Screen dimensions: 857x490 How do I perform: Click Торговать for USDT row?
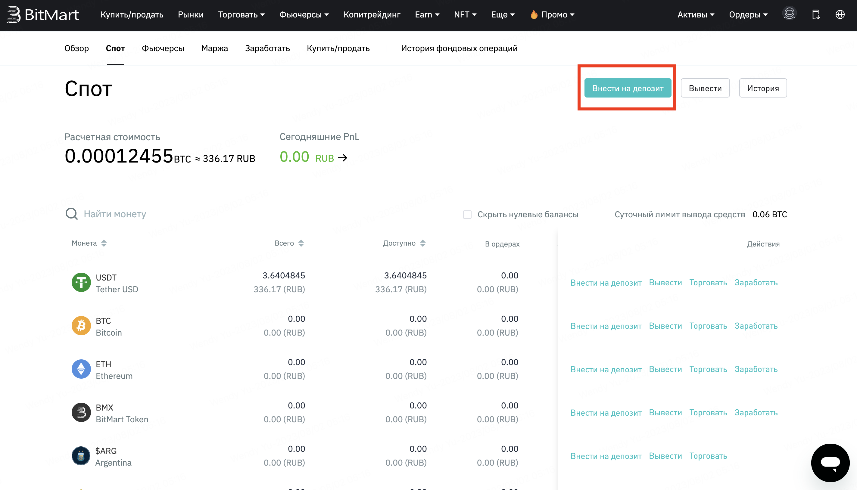click(x=708, y=283)
